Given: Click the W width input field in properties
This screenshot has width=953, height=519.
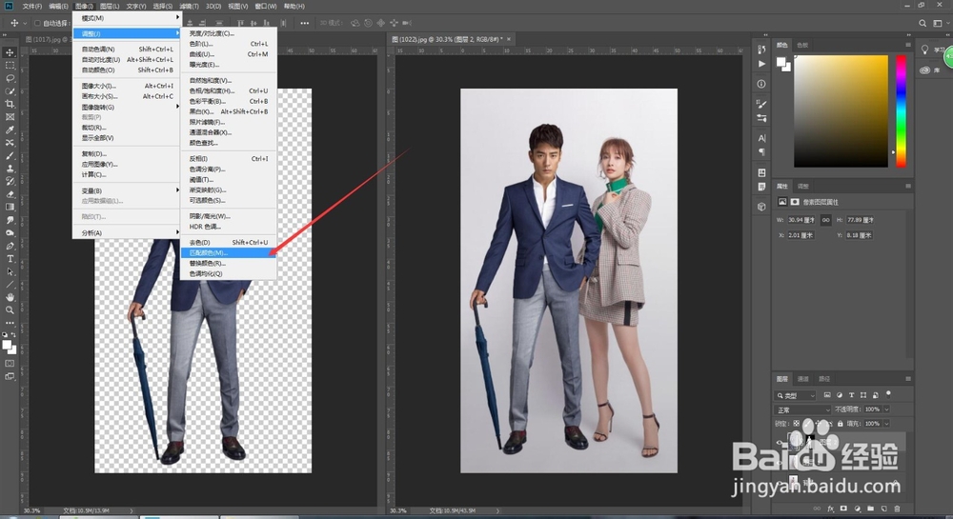Looking at the screenshot, I should pyautogui.click(x=801, y=220).
